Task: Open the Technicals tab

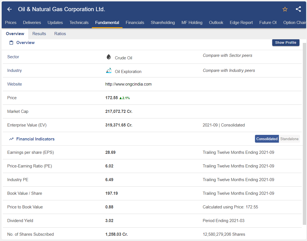Action: point(79,23)
